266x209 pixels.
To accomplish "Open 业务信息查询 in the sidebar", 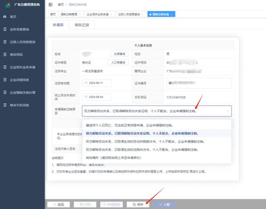I will click(x=22, y=29).
